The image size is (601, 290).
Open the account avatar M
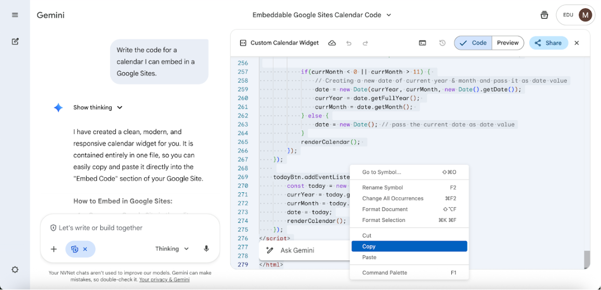coord(585,15)
